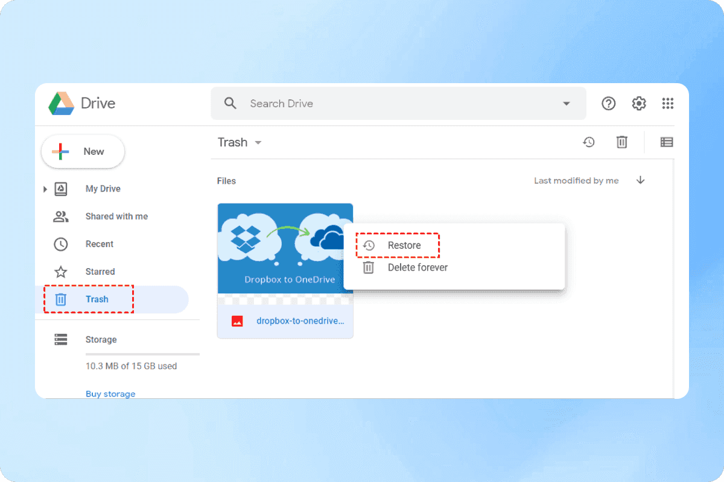Open the Recent section

pos(100,244)
